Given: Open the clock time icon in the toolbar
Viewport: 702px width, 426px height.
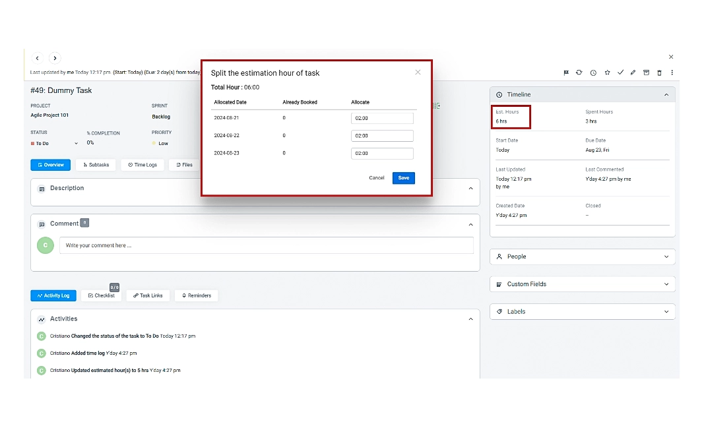Looking at the screenshot, I should (x=593, y=73).
